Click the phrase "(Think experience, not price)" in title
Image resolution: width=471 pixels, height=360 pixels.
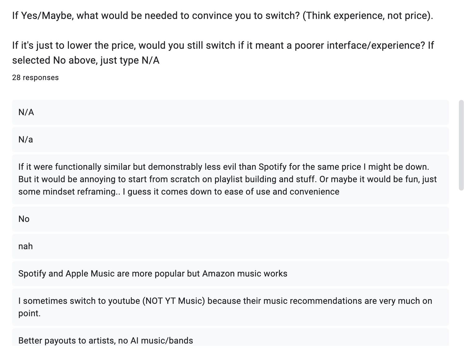point(367,16)
